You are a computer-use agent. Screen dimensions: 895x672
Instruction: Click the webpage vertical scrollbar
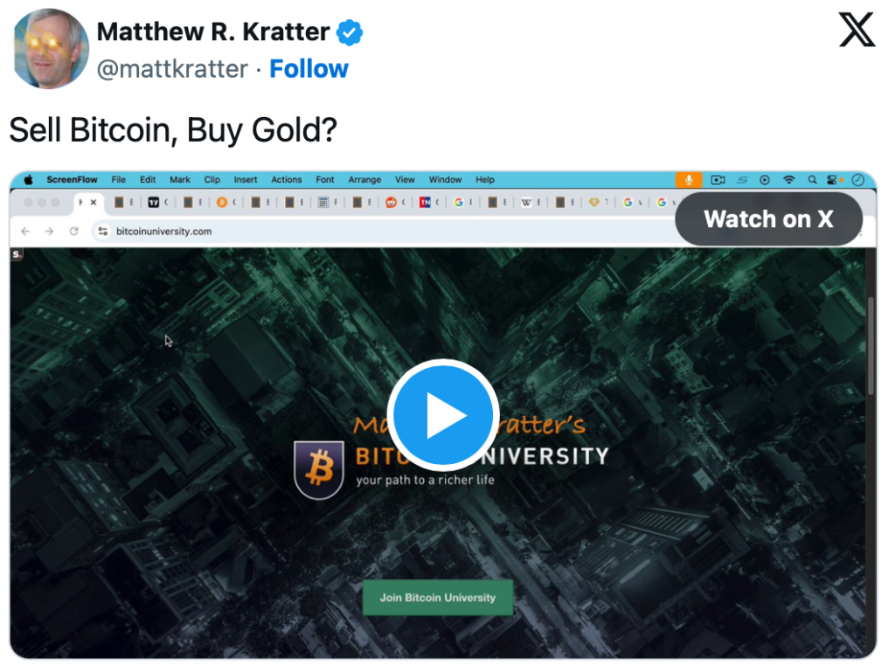coord(871,346)
